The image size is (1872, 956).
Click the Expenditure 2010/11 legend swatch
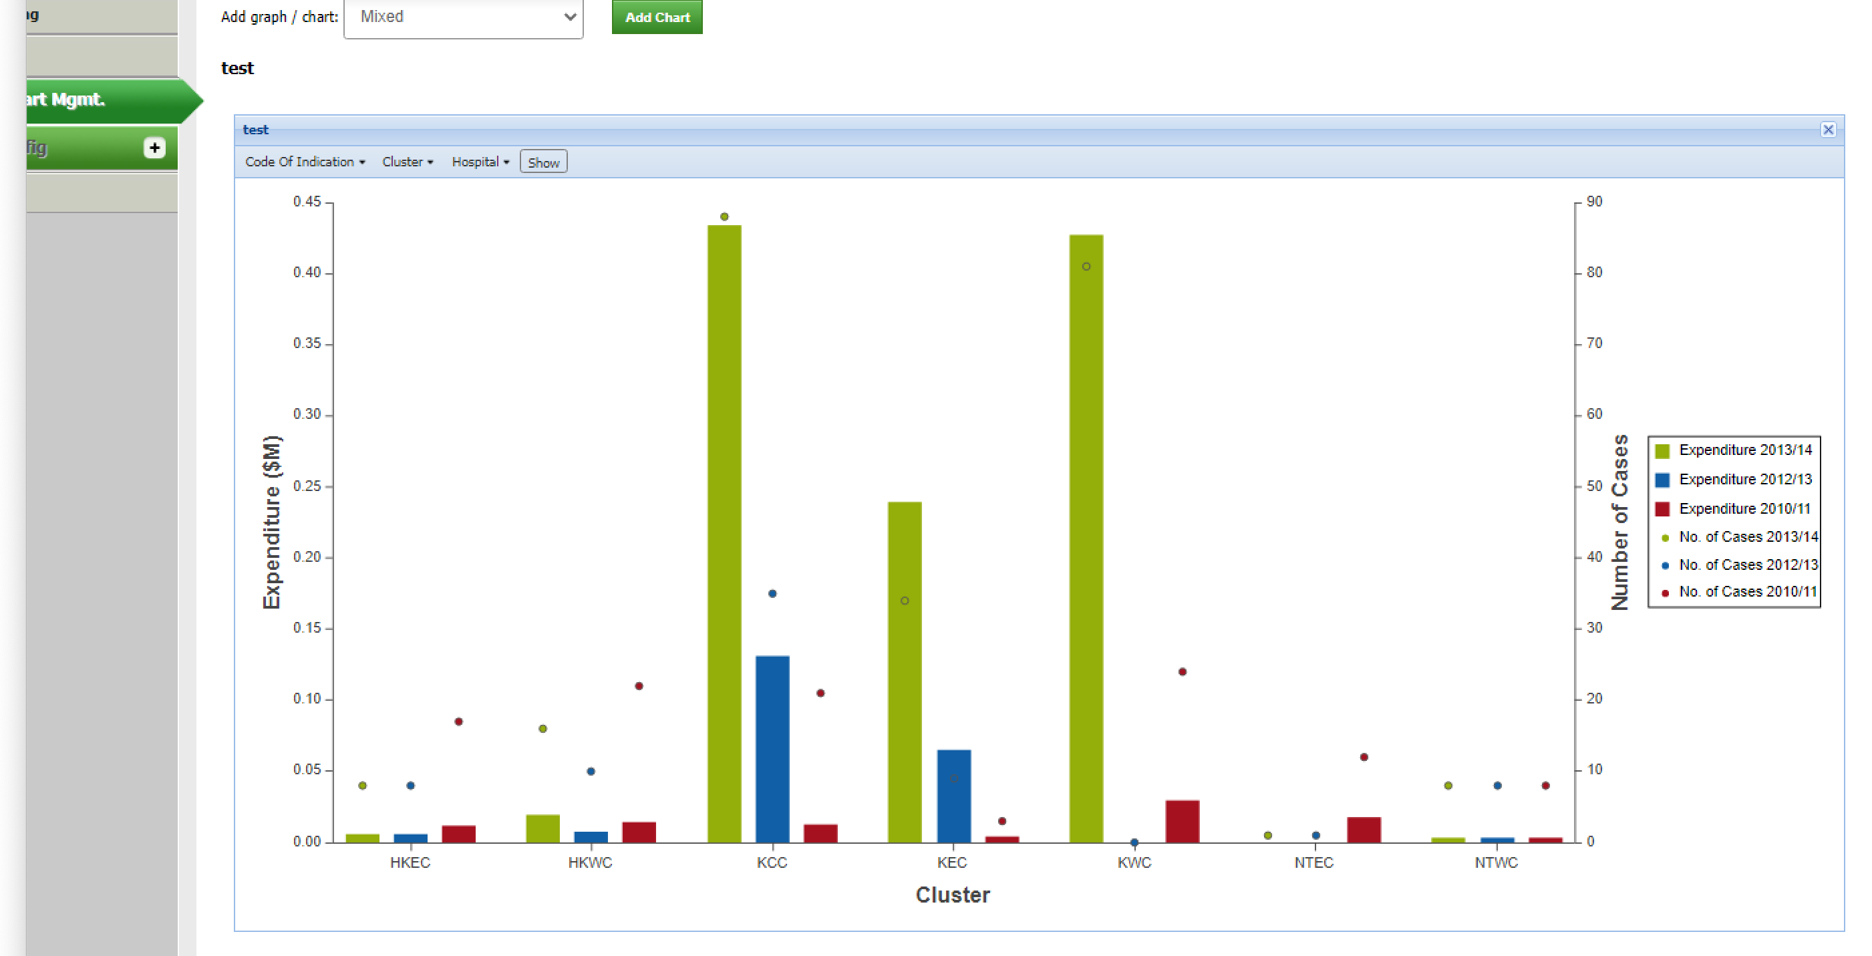point(1662,508)
